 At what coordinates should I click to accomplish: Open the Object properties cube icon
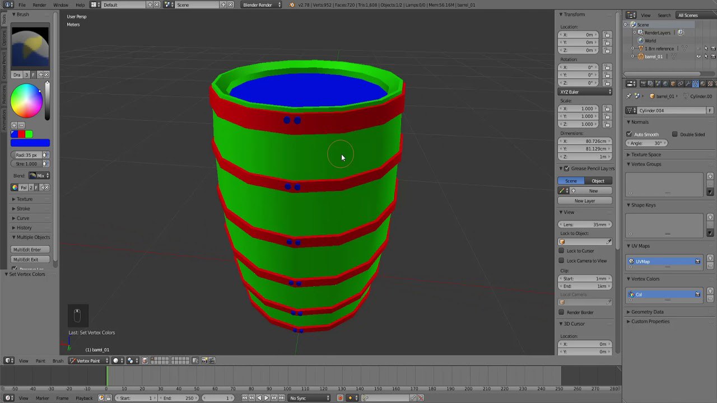[x=673, y=84]
